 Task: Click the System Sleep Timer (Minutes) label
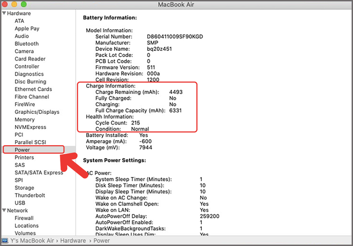click(134, 179)
